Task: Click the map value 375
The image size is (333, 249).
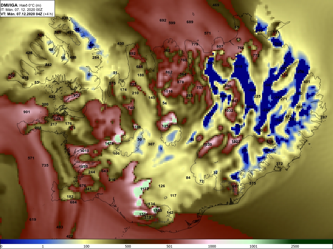Action: pos(252,183)
